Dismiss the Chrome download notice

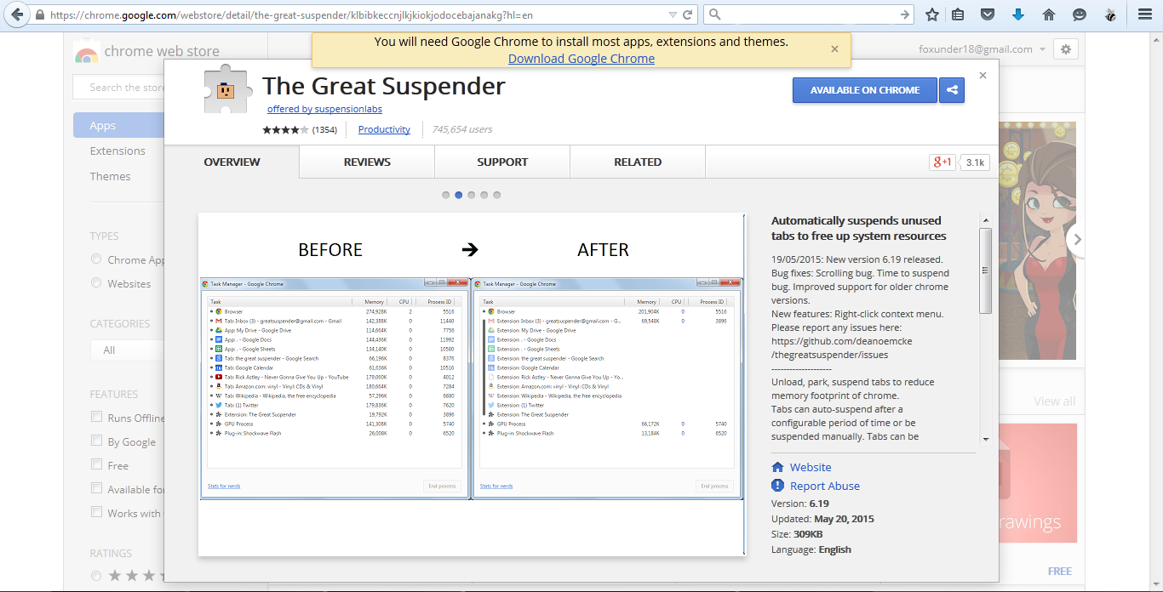pyautogui.click(x=834, y=49)
